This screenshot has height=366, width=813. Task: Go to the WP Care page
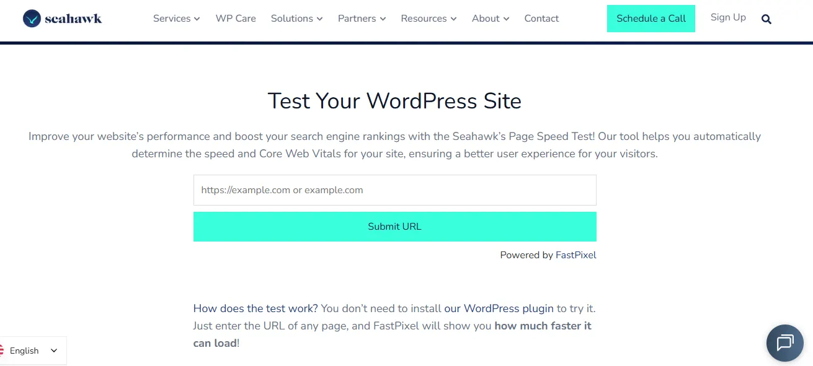[x=236, y=19]
